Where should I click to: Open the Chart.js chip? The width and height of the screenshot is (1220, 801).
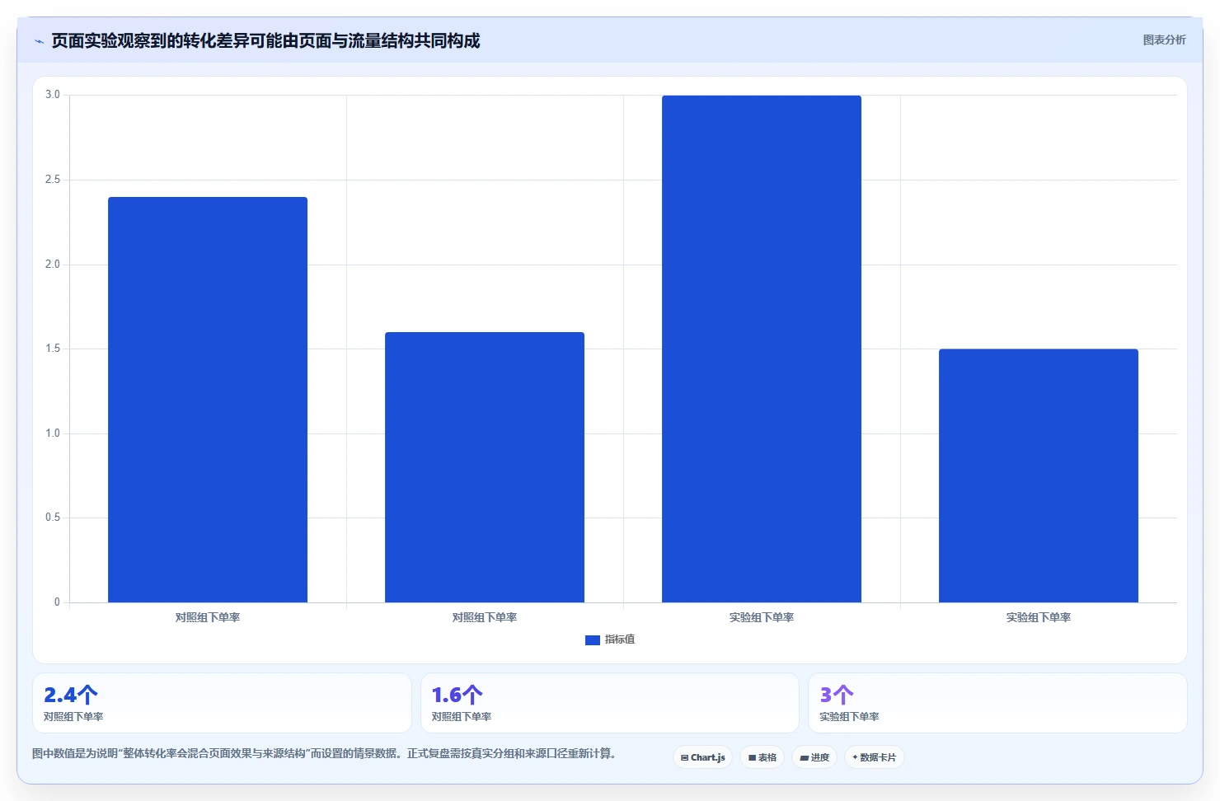pyautogui.click(x=703, y=757)
